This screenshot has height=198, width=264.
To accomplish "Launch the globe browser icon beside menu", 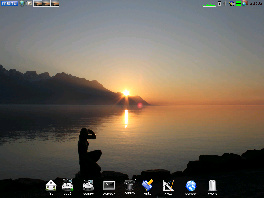I will point(22,3).
